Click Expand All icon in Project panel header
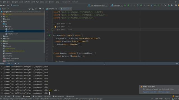Viewport: 179px width, 100px height. pyautogui.click(x=33, y=9)
